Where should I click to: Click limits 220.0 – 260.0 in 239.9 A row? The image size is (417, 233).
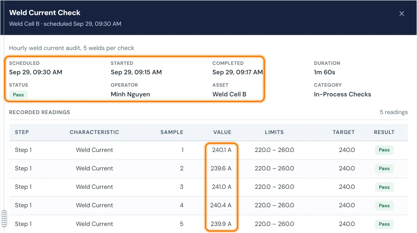tap(275, 224)
